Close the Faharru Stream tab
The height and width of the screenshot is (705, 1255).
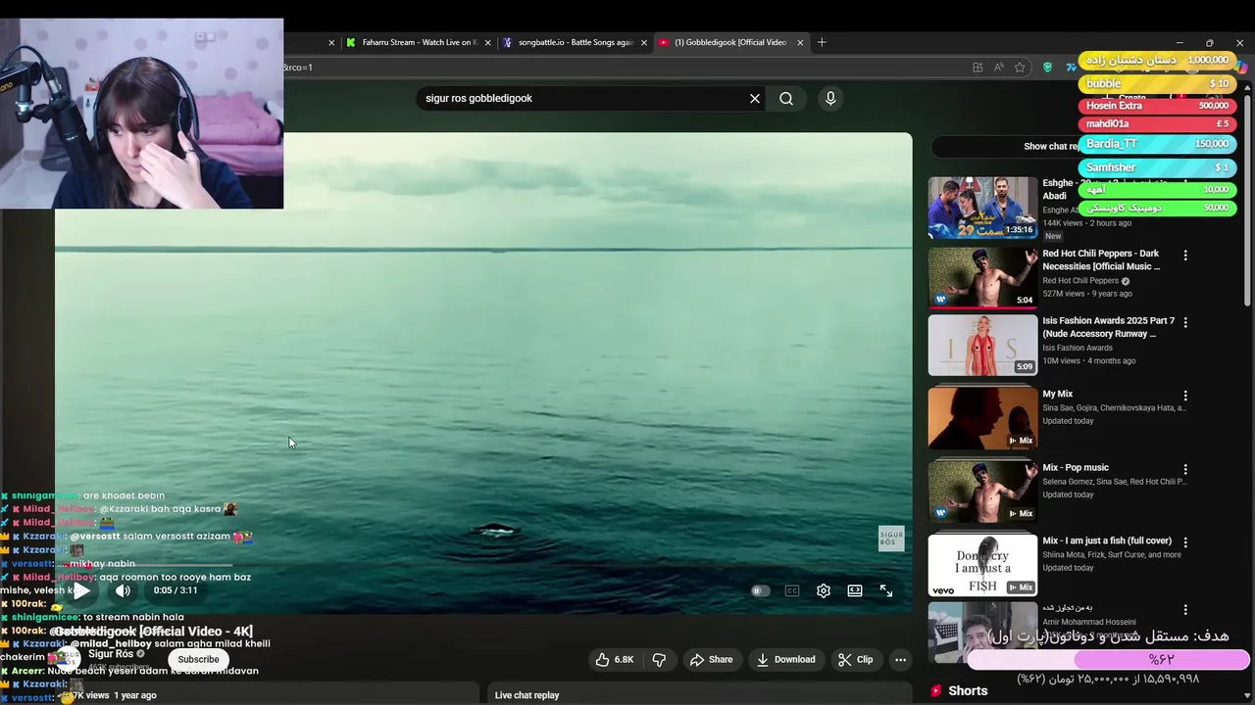[x=487, y=43]
